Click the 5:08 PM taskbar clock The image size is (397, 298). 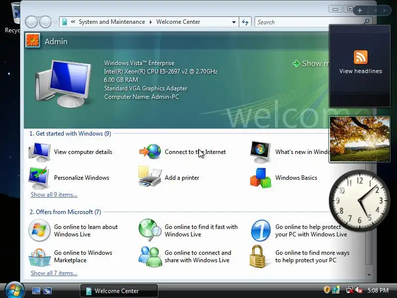[x=378, y=290]
